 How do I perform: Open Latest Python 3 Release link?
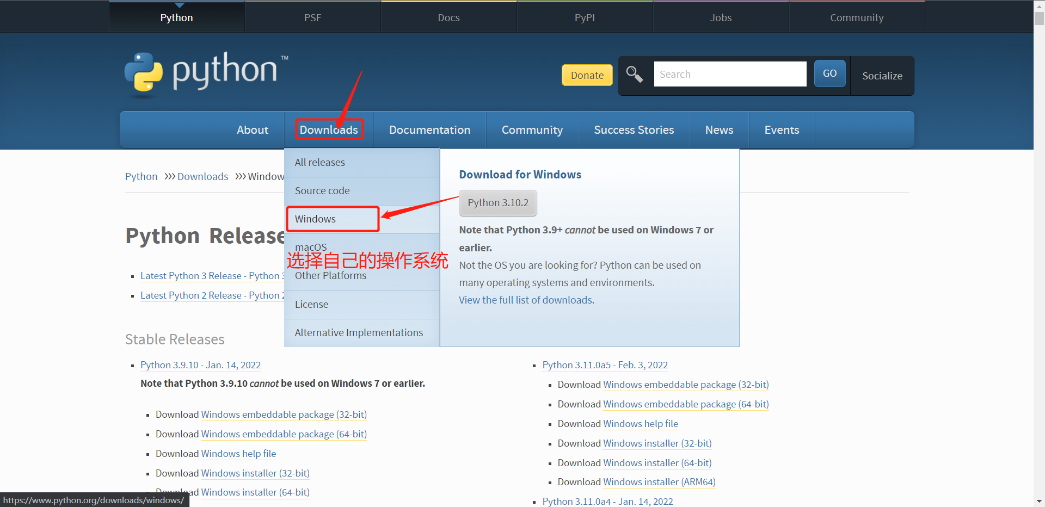(213, 276)
